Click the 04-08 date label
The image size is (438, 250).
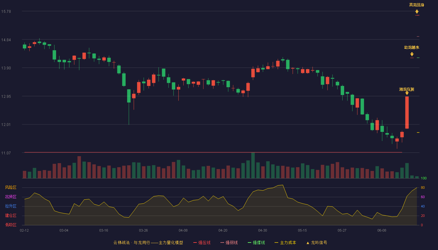click(x=183, y=230)
